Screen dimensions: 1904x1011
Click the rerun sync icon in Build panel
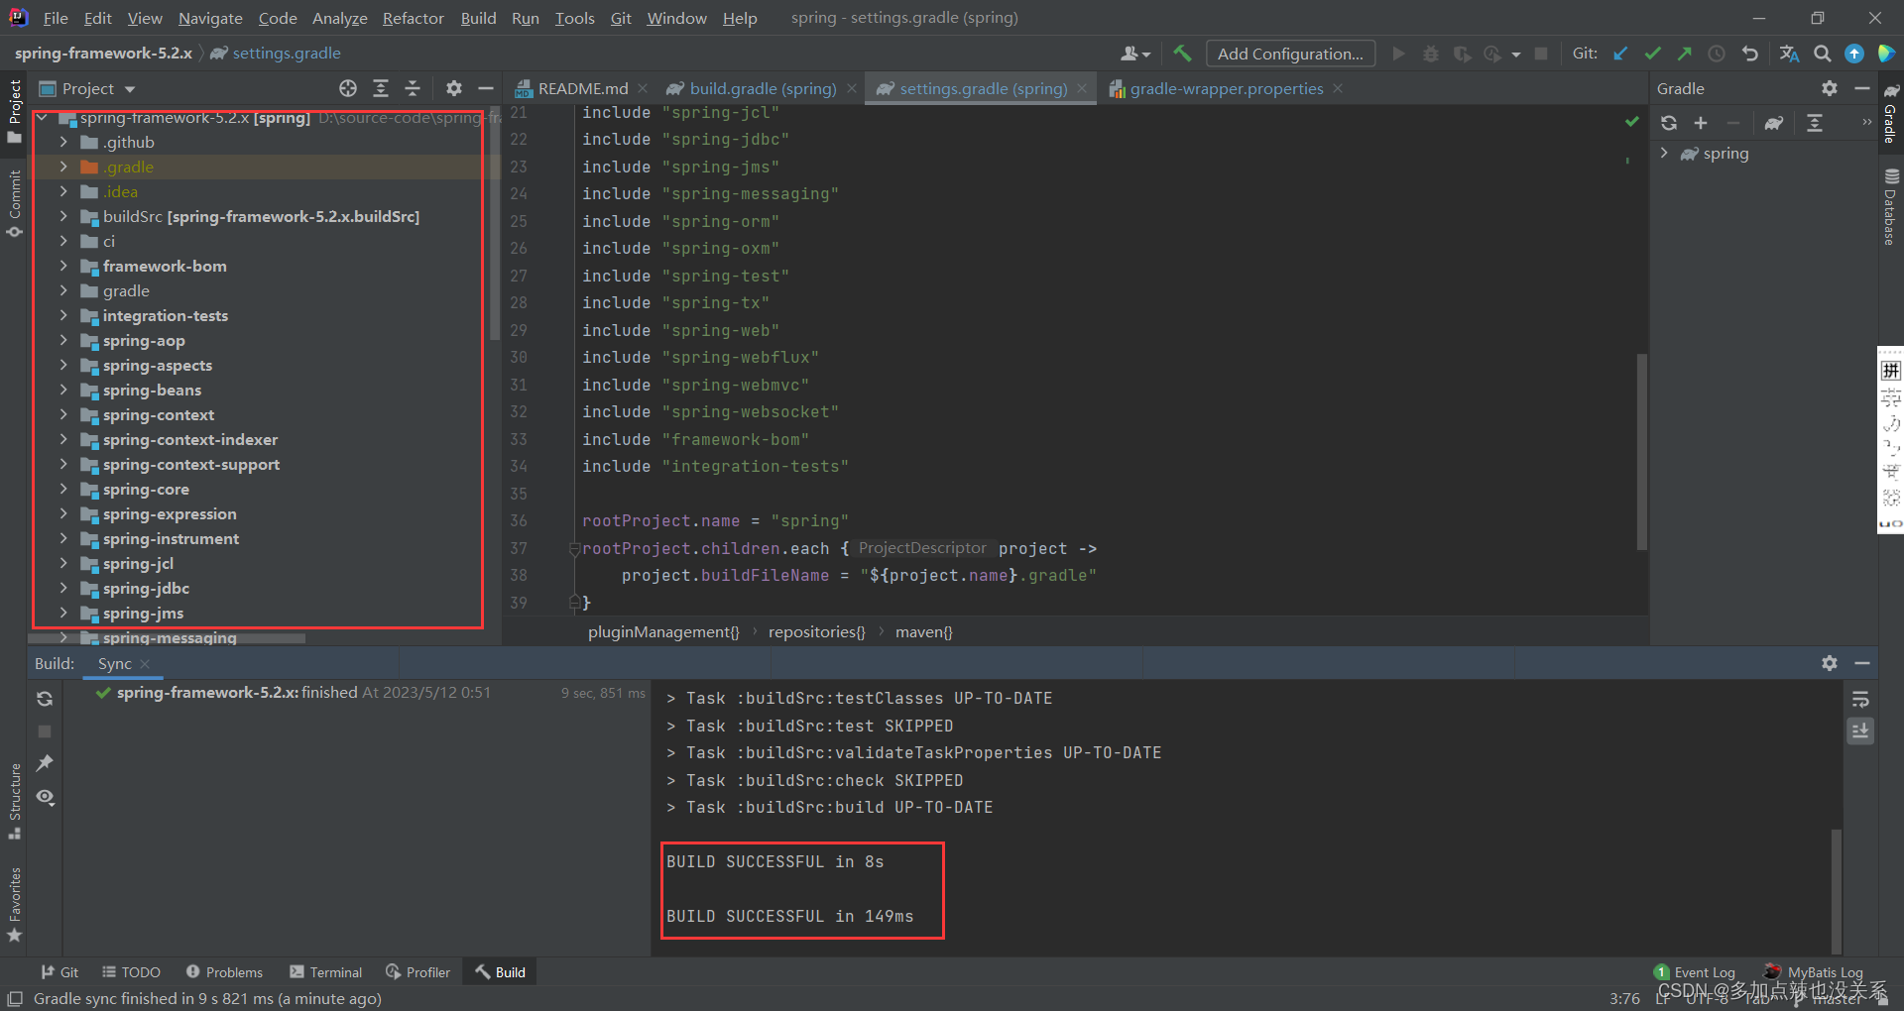point(45,699)
